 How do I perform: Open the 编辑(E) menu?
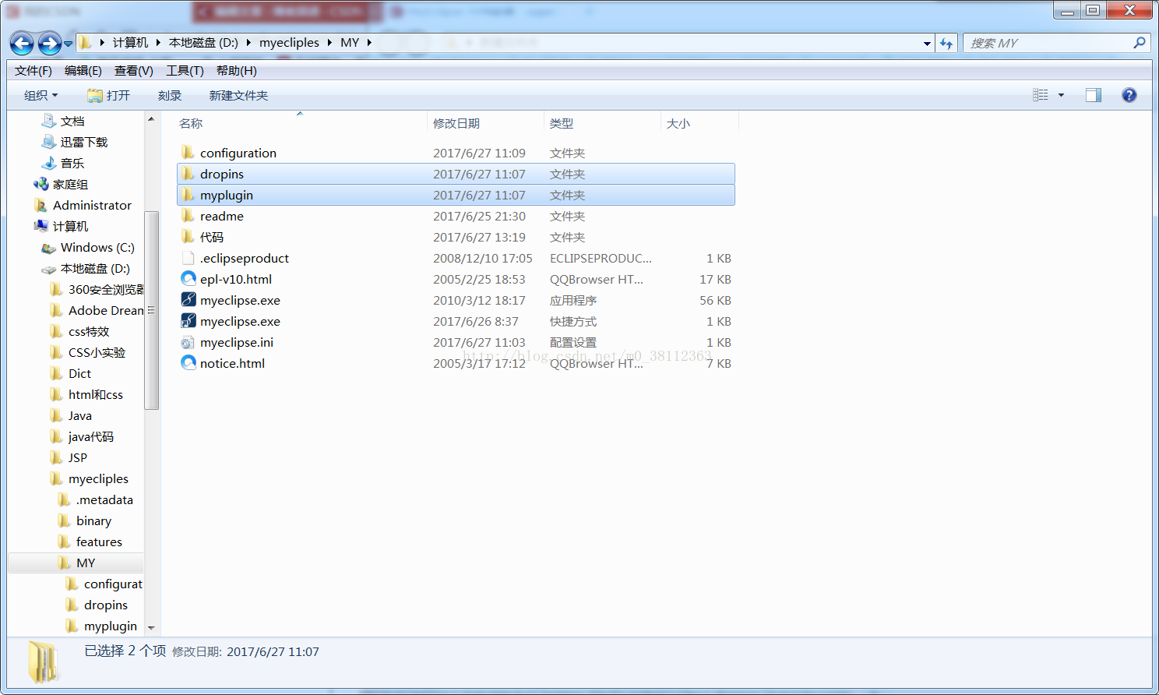(83, 71)
